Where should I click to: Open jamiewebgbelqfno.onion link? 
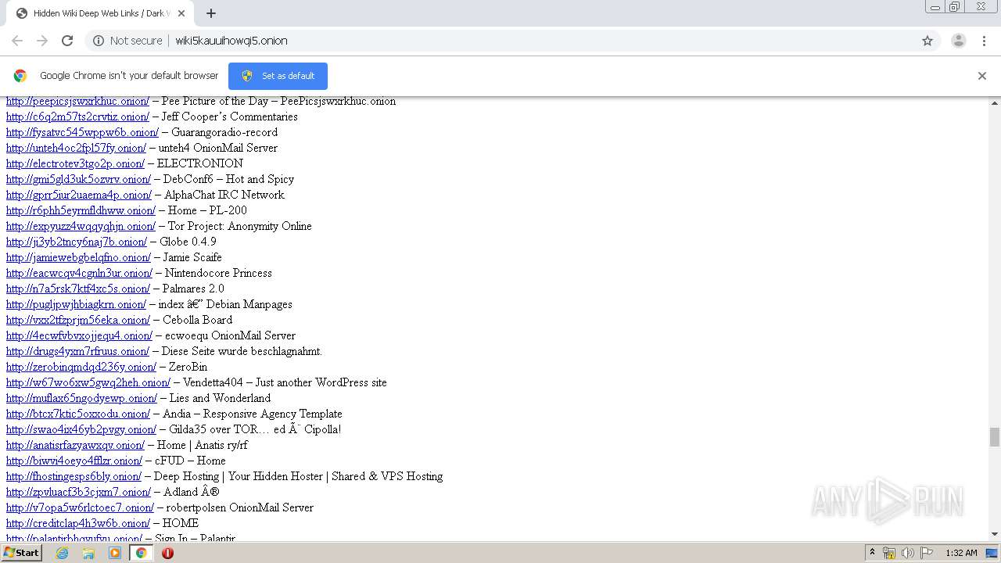click(x=78, y=257)
